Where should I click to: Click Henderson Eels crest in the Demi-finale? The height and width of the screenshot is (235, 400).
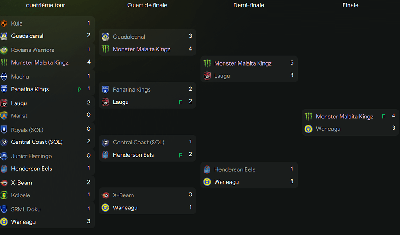click(207, 169)
